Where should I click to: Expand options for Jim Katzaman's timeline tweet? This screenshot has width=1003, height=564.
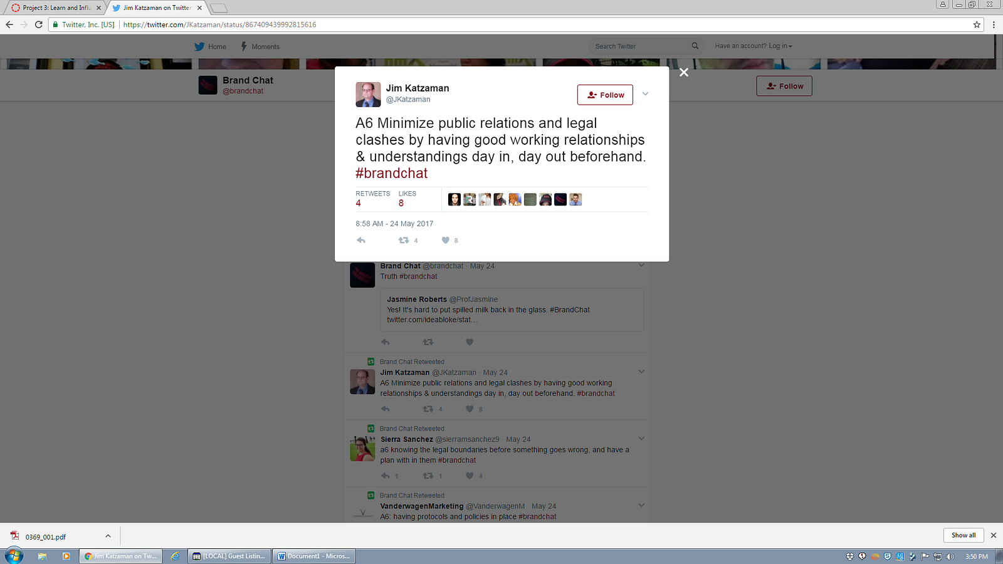[641, 372]
